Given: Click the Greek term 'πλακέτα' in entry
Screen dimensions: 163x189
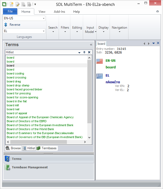Looking at the screenshot, I should (113, 82).
